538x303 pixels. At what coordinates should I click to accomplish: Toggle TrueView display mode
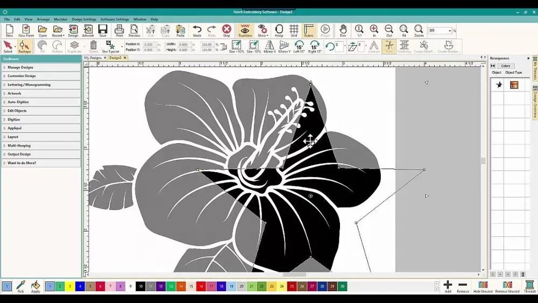pos(245,30)
